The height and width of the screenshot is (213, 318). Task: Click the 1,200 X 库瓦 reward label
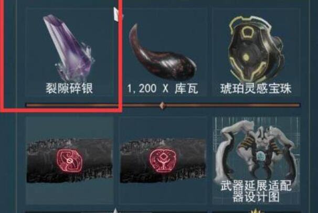click(x=163, y=89)
